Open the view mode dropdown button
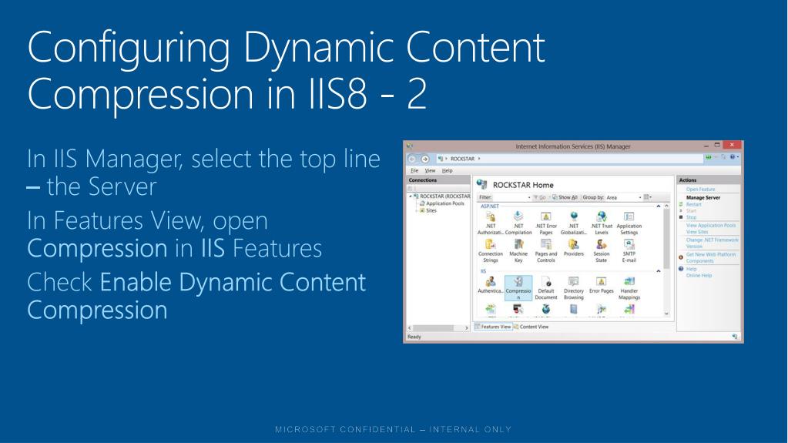788x443 pixels. (x=648, y=197)
